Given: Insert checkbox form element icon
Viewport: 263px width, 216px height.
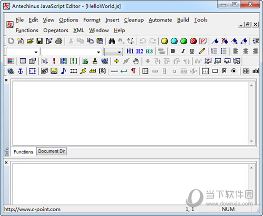Looking at the screenshot, I should pyautogui.click(x=224, y=71).
